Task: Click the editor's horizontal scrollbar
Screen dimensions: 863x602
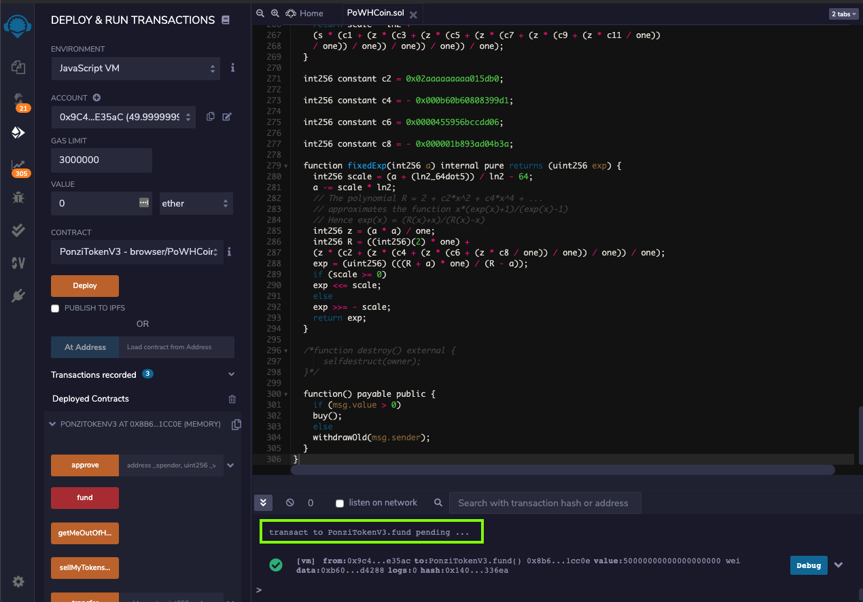Action: pyautogui.click(x=563, y=470)
